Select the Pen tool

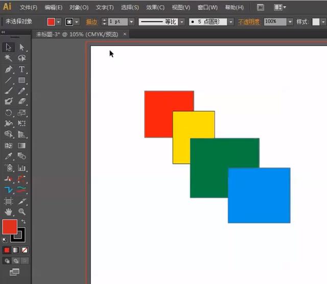coord(8,69)
